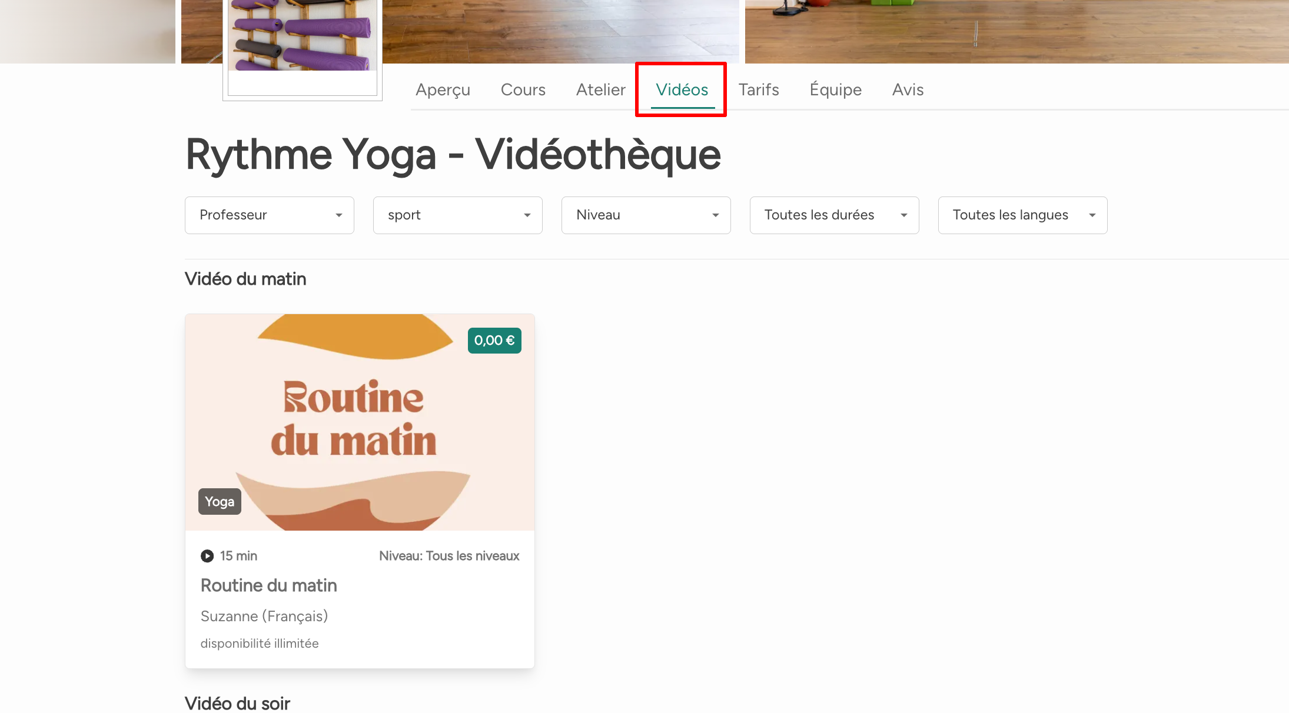Open the Toutes les langues dropdown
The image size is (1289, 713).
(1023, 215)
